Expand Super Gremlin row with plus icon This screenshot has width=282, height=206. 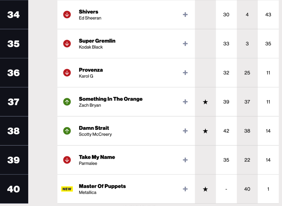(185, 44)
